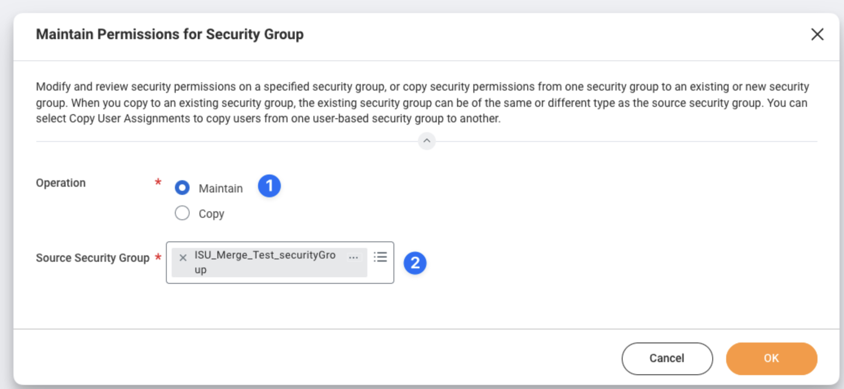This screenshot has height=389, width=844.
Task: Click the blue number 1 badge
Action: 269,186
